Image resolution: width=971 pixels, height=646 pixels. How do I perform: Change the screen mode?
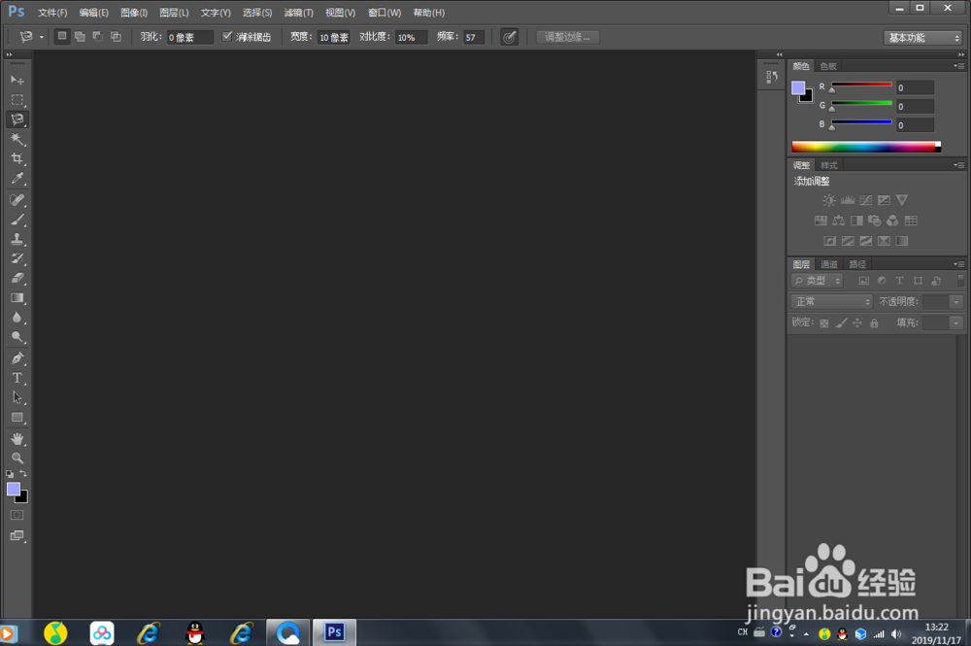point(17,536)
